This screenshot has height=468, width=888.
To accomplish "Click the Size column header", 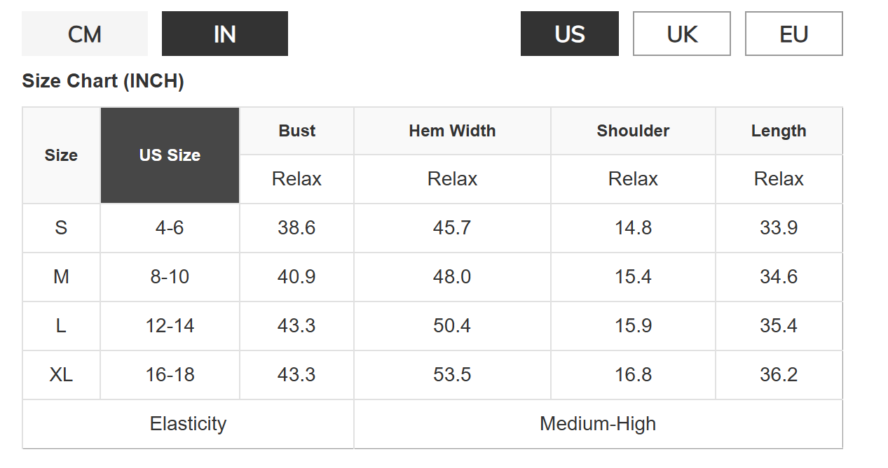I will point(62,155).
